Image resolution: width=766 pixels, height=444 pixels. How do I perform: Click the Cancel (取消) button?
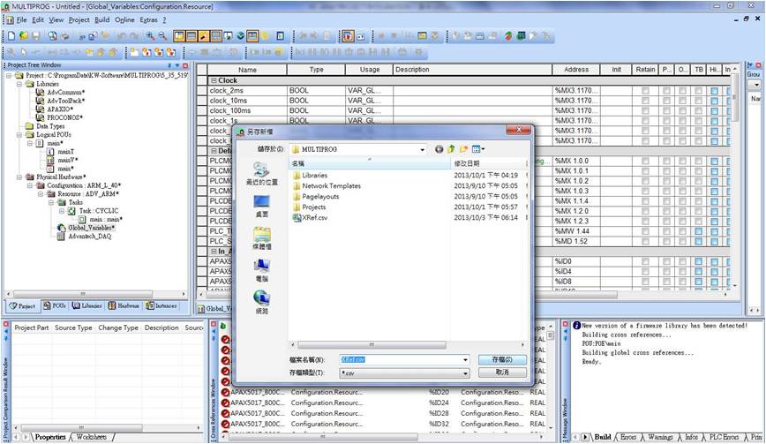pos(502,373)
